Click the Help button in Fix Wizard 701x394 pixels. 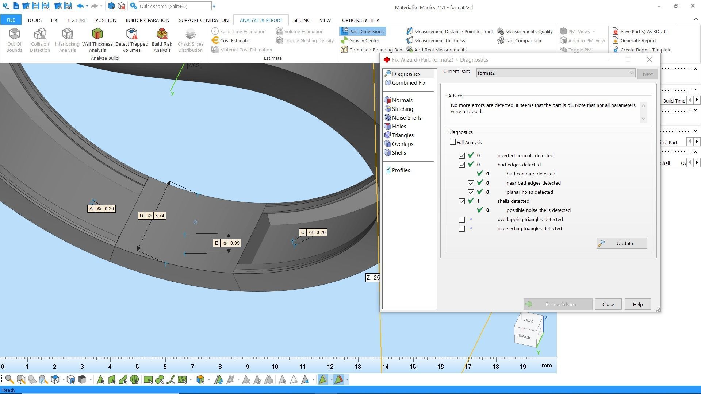(637, 304)
